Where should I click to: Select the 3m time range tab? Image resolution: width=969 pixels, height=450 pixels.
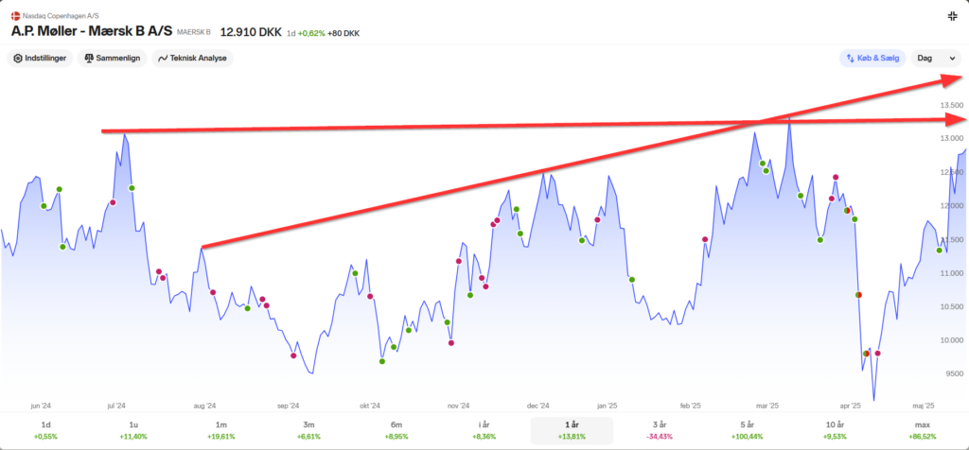[x=309, y=430]
